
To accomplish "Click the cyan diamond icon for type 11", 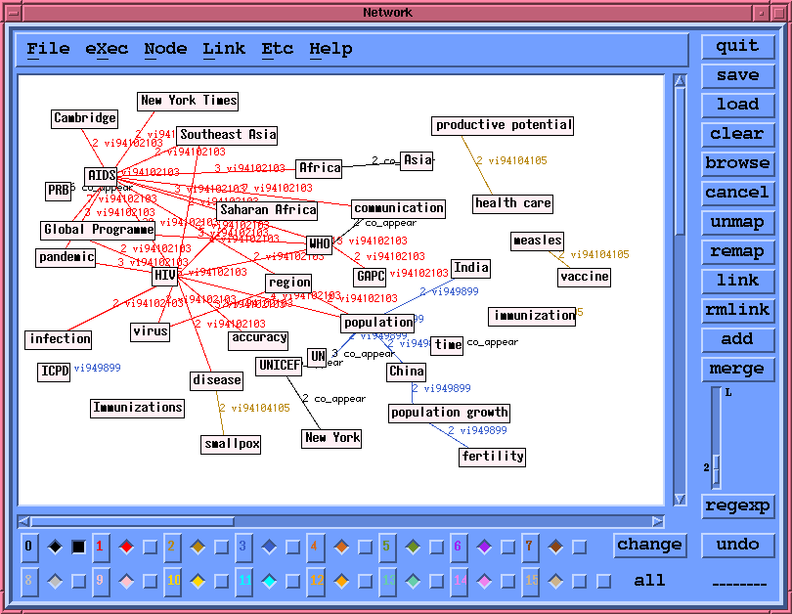I will tap(269, 581).
